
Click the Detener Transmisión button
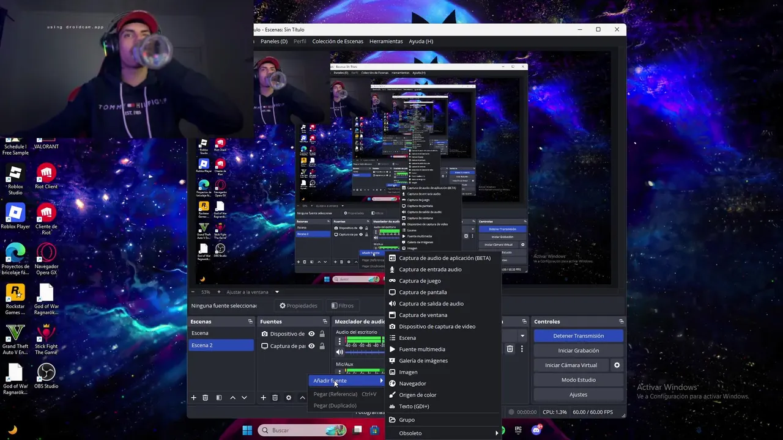pyautogui.click(x=578, y=335)
